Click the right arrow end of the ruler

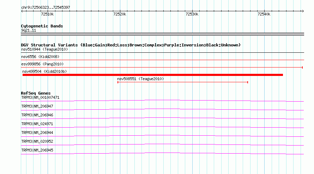pos(303,11)
